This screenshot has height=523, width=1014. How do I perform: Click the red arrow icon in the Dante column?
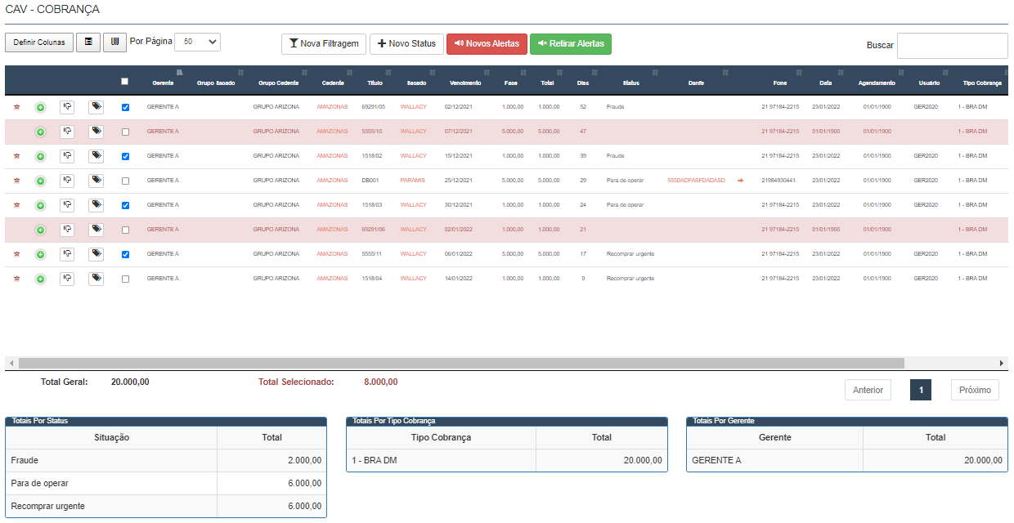740,181
